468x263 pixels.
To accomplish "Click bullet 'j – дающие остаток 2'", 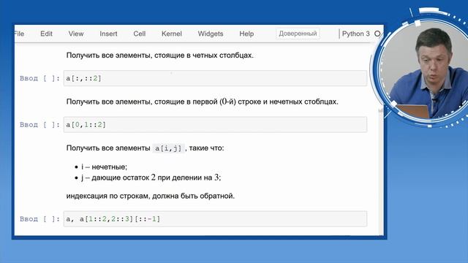I will 151,178.
